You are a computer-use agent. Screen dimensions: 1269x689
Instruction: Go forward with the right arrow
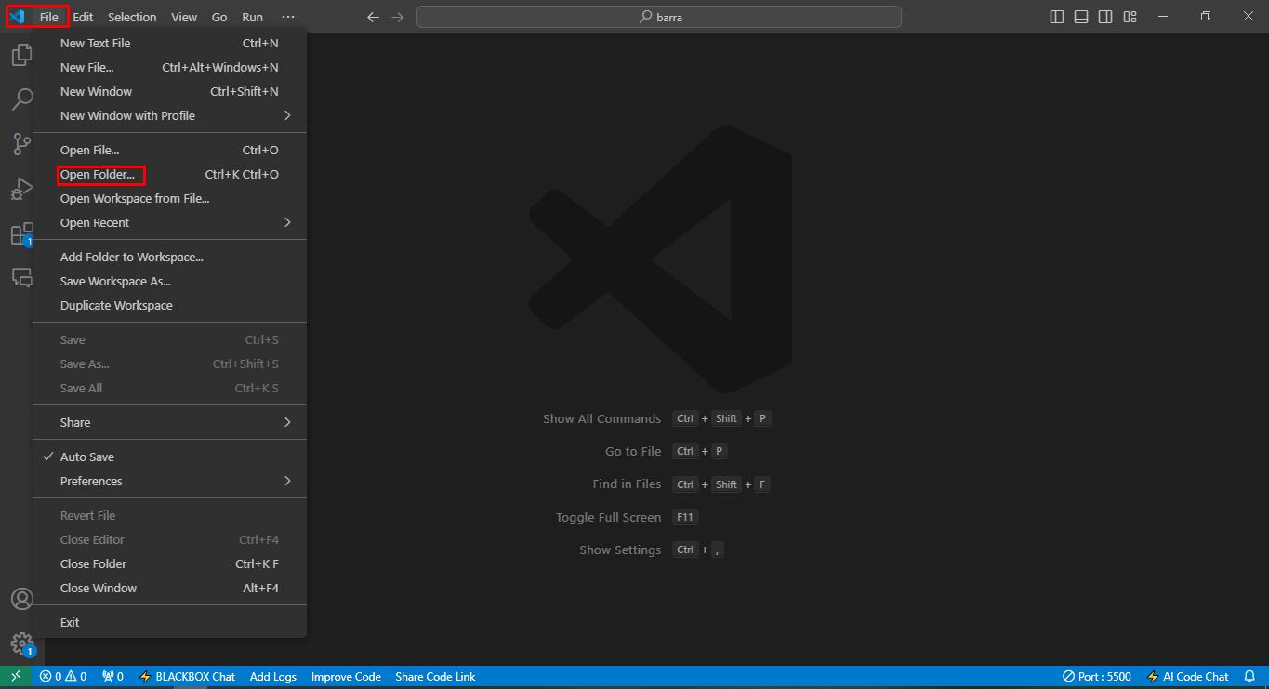pos(398,17)
